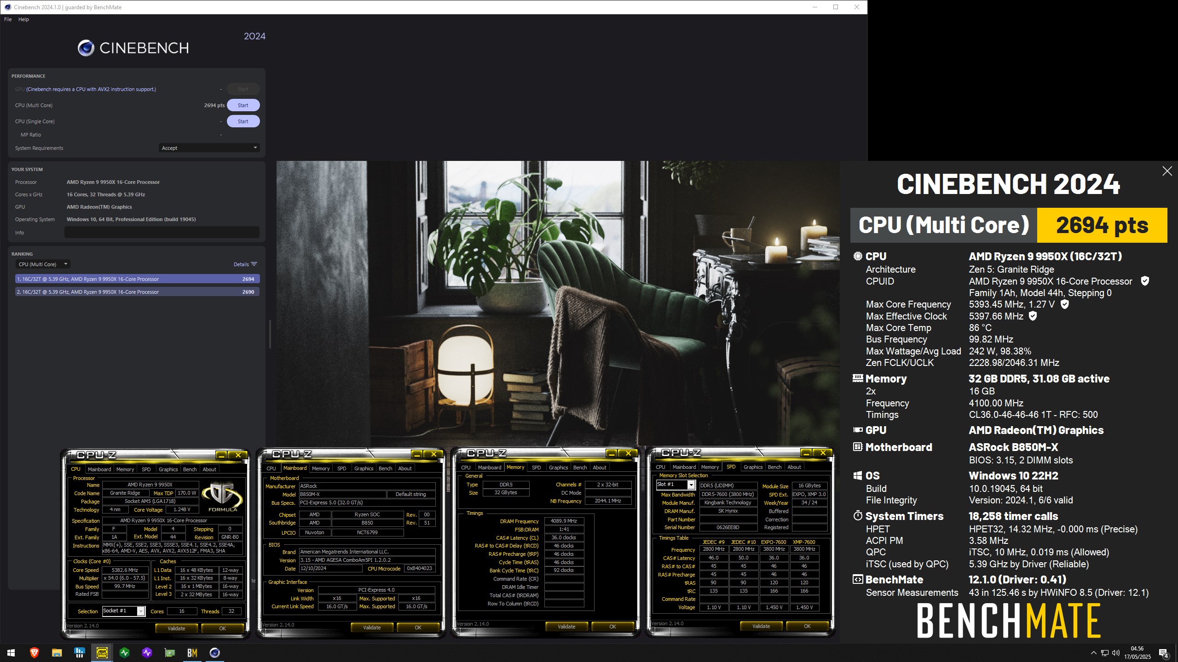Screen dimensions: 1178x662
Task: Click the Kingbank Technology module manufacturer field
Action: tap(728, 502)
